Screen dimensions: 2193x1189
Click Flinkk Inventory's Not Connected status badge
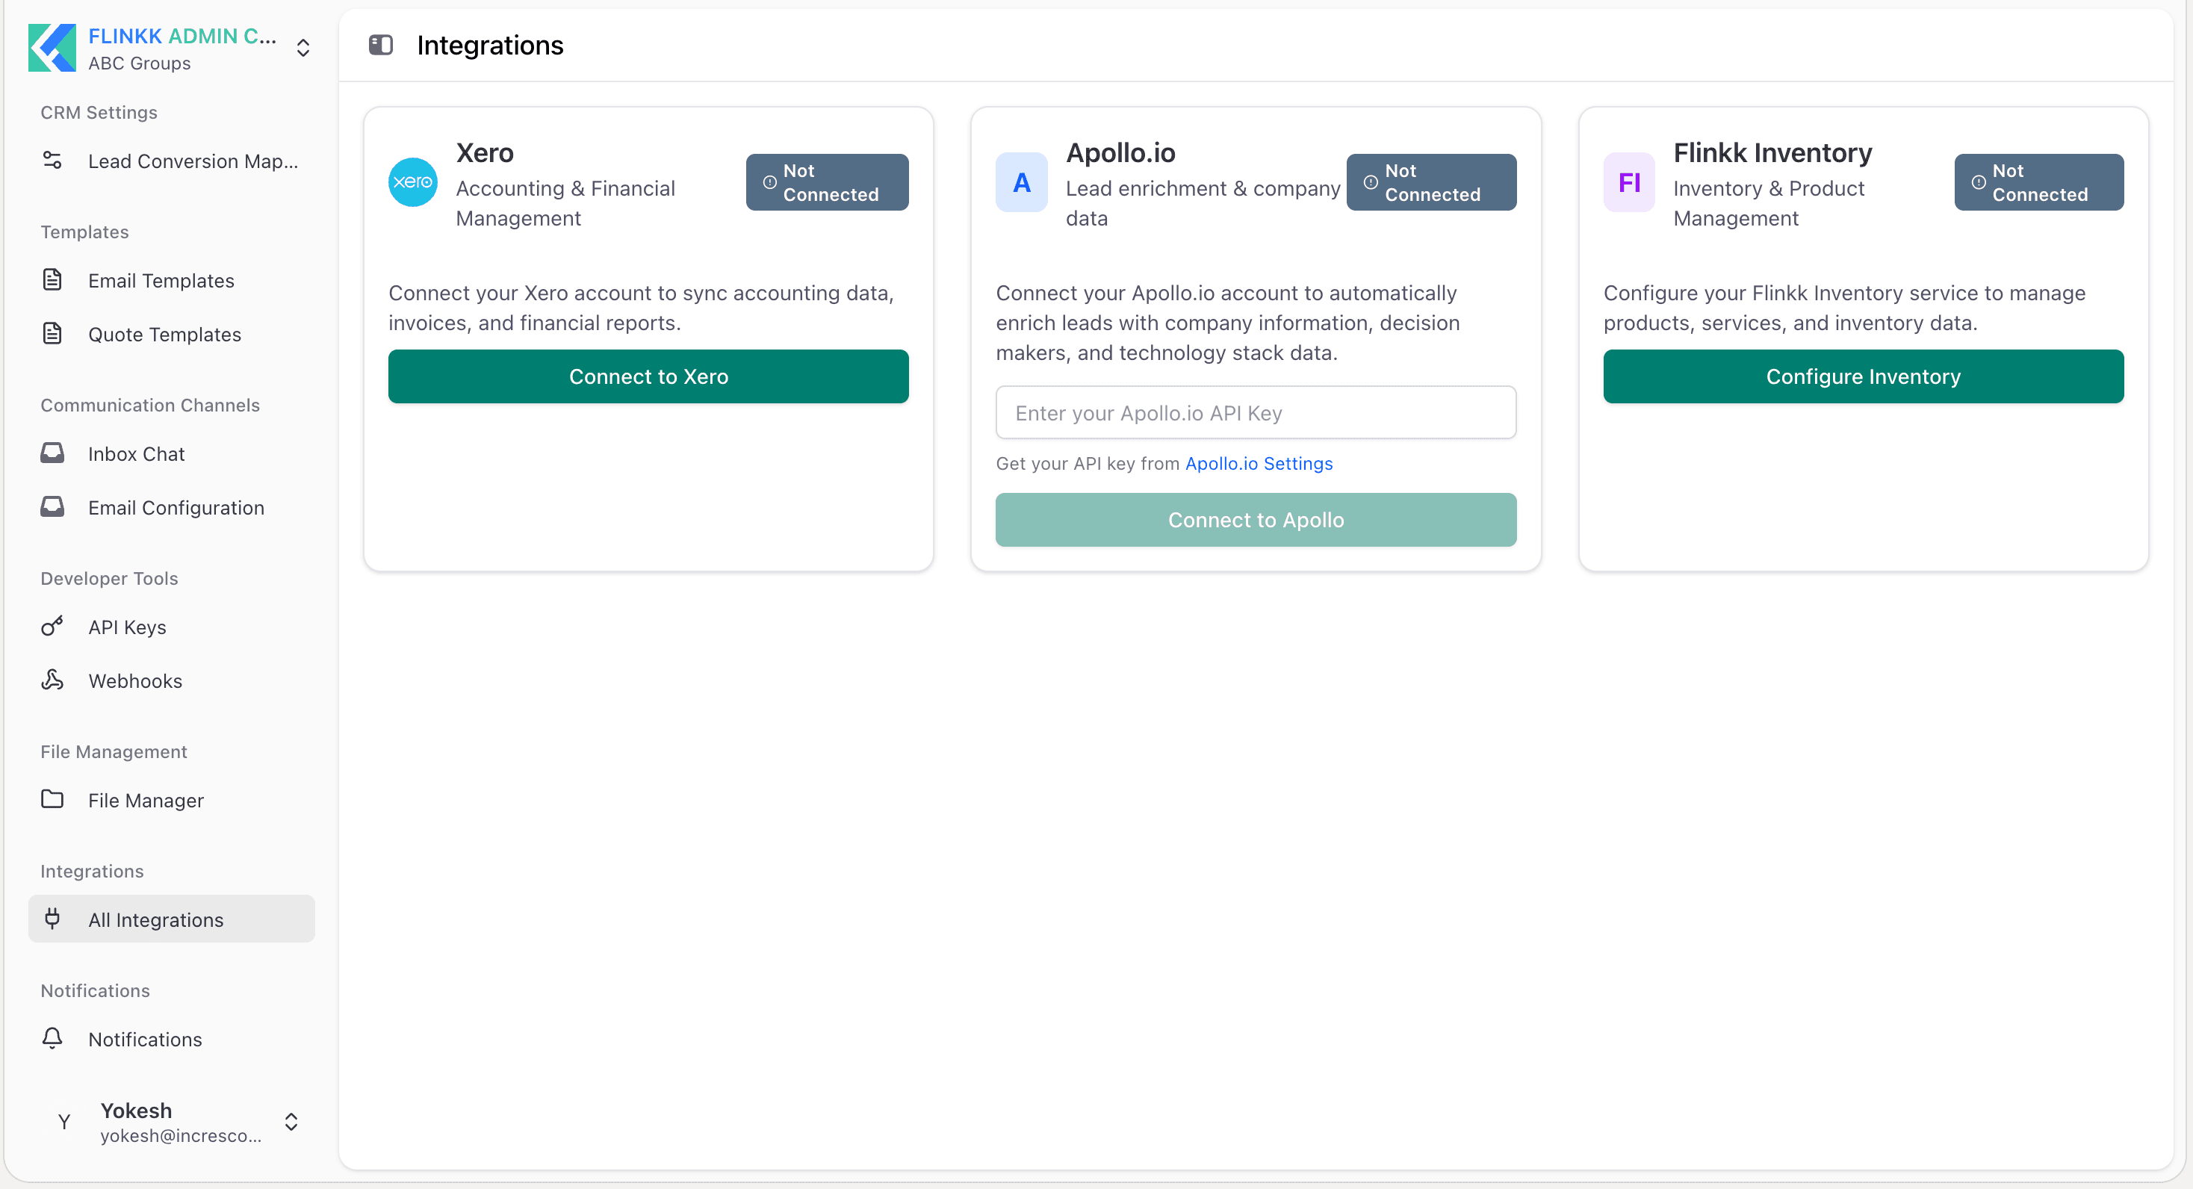2038,182
